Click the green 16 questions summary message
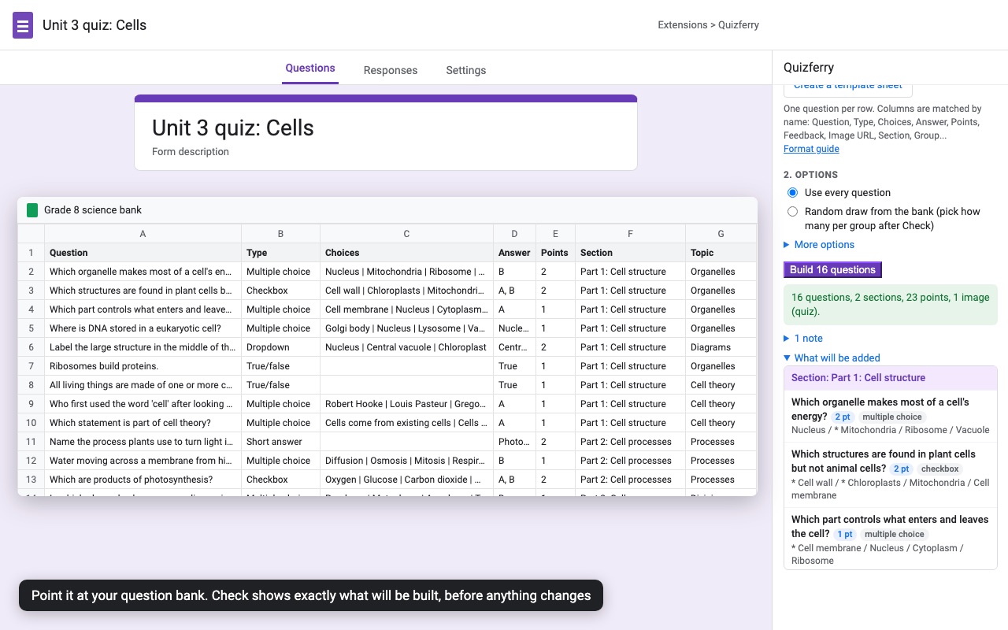1008x630 pixels. tap(891, 305)
